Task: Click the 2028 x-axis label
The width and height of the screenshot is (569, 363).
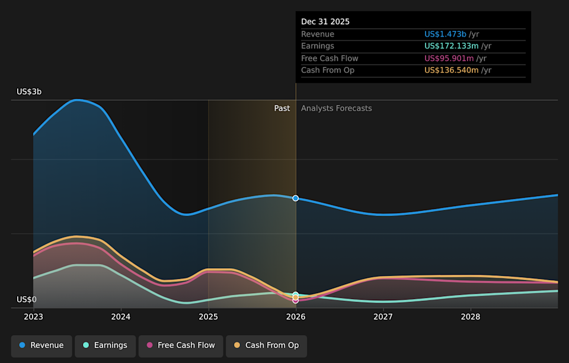Action: [x=471, y=317]
